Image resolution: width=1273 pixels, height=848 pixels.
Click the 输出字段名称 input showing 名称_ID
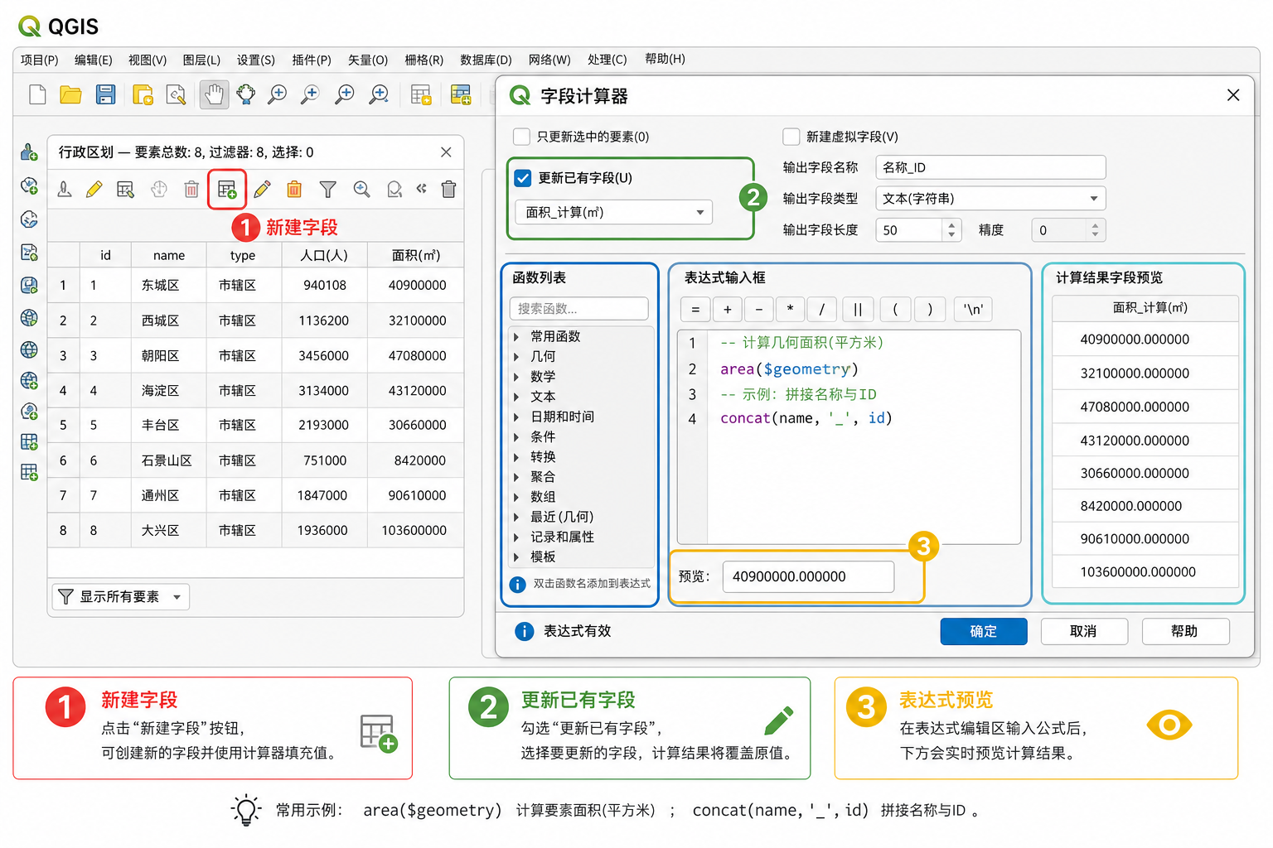(x=990, y=167)
